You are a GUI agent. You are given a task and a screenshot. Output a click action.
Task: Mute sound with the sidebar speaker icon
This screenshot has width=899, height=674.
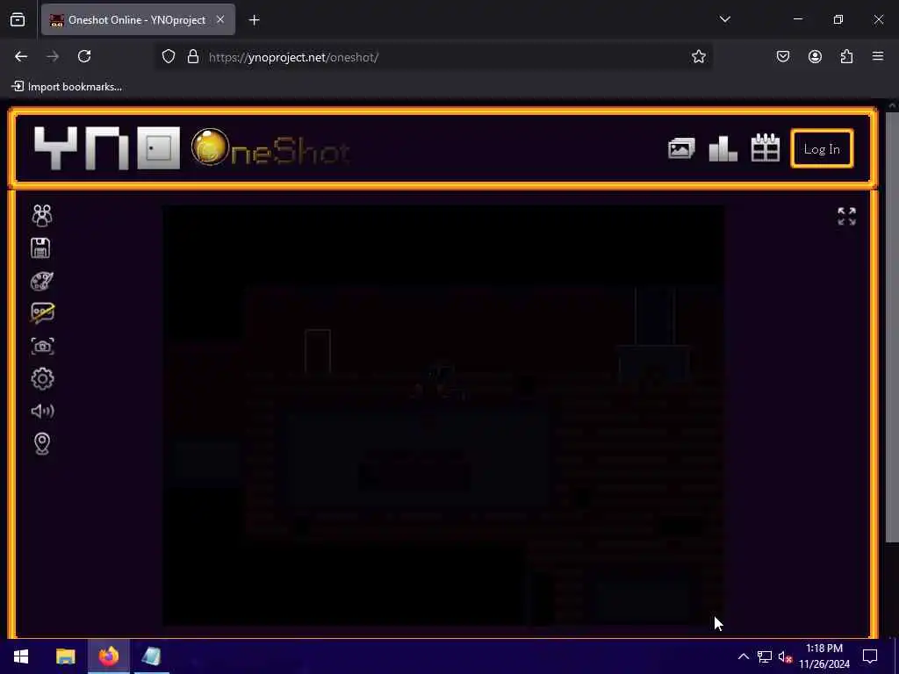tap(42, 411)
